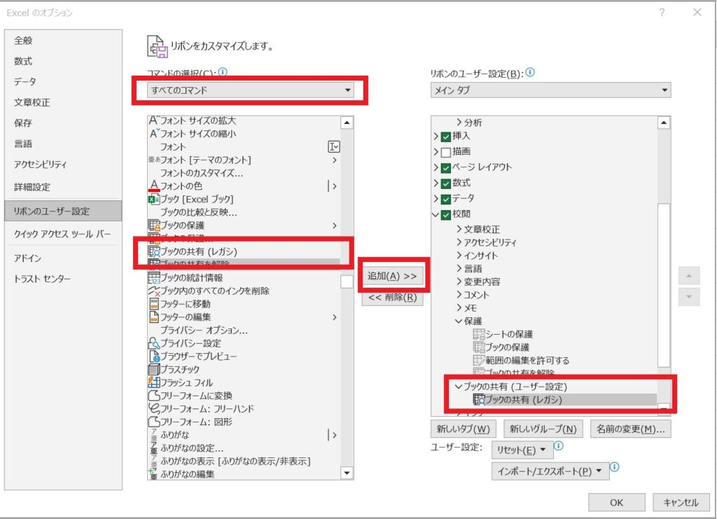Open クイック アクセス ツール バー category
This screenshot has height=519, width=717.
point(62,234)
